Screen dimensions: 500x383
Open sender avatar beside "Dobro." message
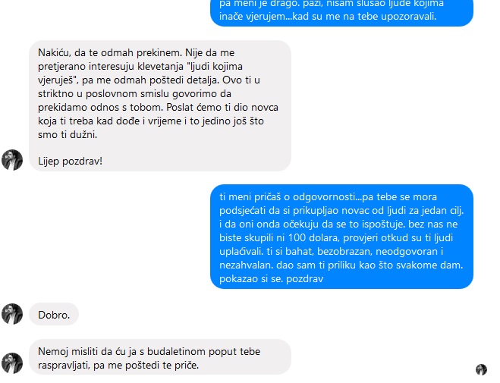(x=12, y=314)
